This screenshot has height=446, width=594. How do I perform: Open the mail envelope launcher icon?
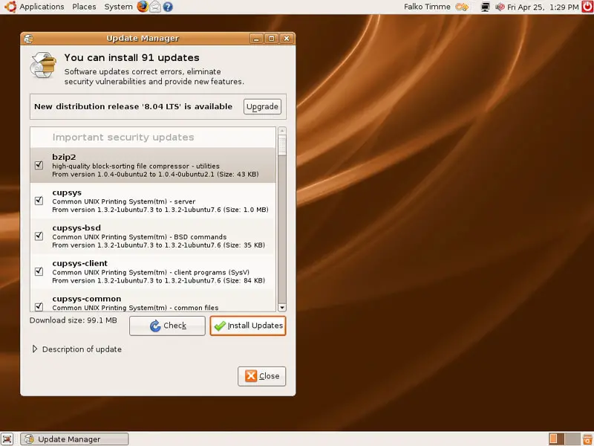coord(155,7)
